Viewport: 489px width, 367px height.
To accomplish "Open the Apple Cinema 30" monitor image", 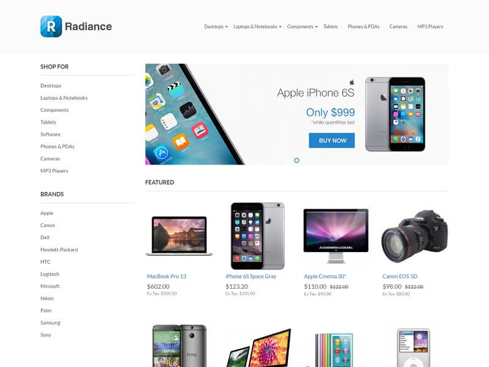I will [x=336, y=236].
